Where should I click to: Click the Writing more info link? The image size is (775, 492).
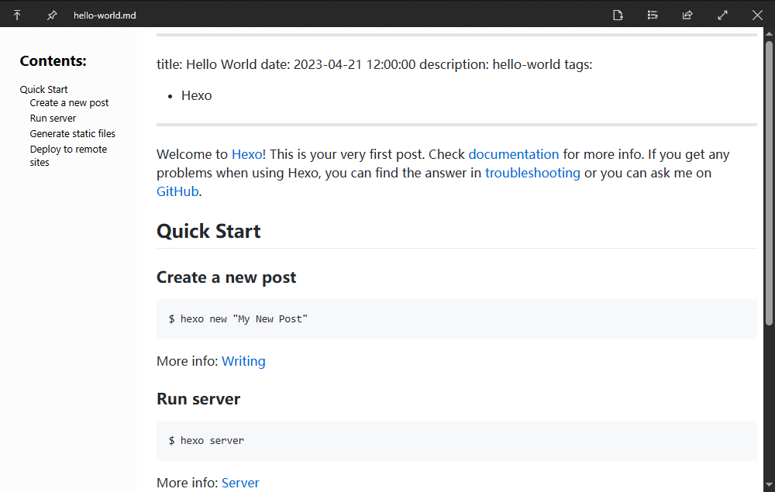[x=243, y=361]
